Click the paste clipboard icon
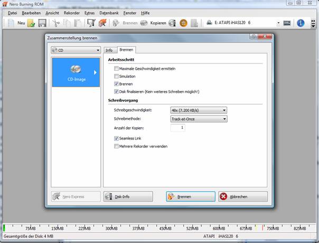This screenshot has width=319, height=243. click(x=78, y=23)
